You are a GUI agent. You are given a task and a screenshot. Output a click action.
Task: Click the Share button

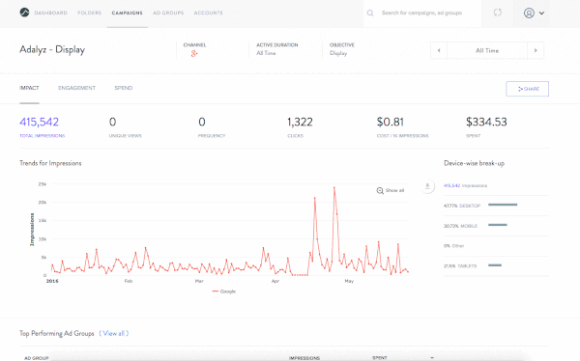tap(527, 89)
